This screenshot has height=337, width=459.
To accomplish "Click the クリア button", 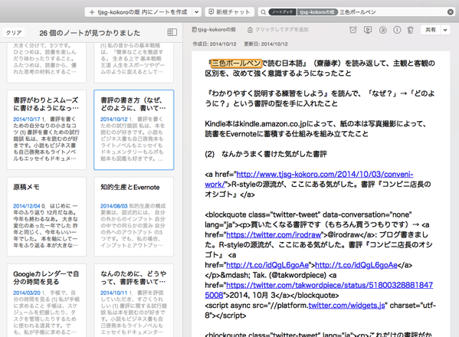I will (x=14, y=32).
